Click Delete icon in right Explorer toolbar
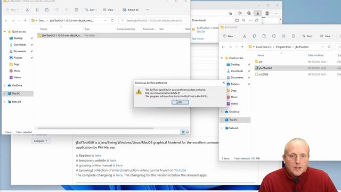Image resolution: width=341 pixels, height=192 pixels. (294, 36)
